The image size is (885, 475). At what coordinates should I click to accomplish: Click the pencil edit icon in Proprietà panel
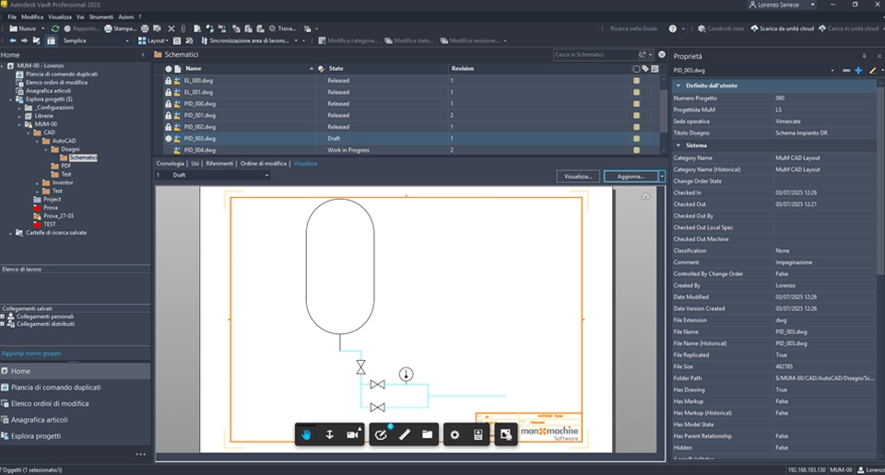873,71
